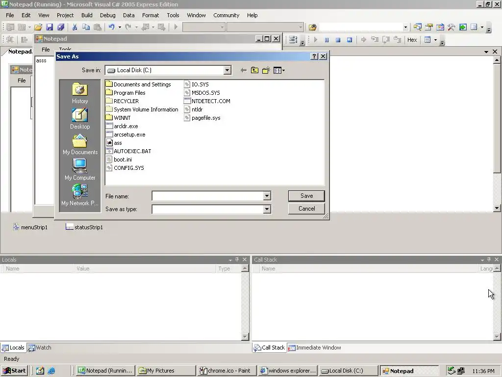This screenshot has height=377, width=502.
Task: Switch to chrome.ico - Paint taskbar button
Action: point(226,371)
